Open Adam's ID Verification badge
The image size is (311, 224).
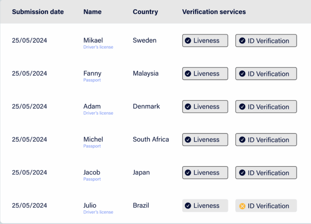tap(266, 107)
